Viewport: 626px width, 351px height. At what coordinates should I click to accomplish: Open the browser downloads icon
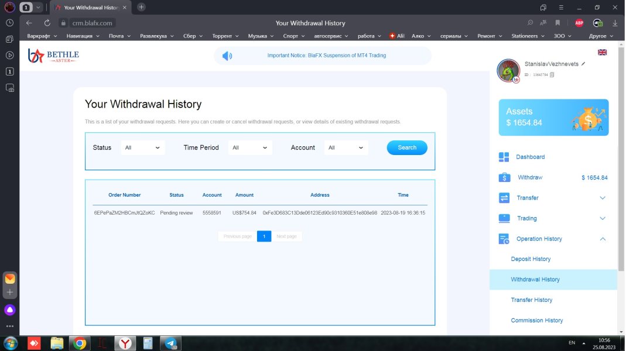(x=615, y=23)
